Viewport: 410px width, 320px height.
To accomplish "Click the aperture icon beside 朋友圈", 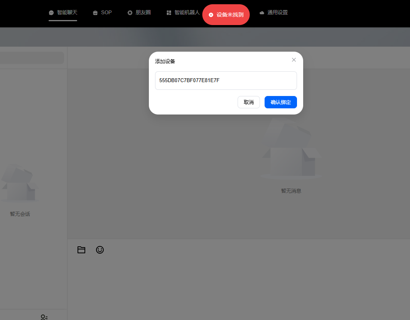I will point(130,13).
